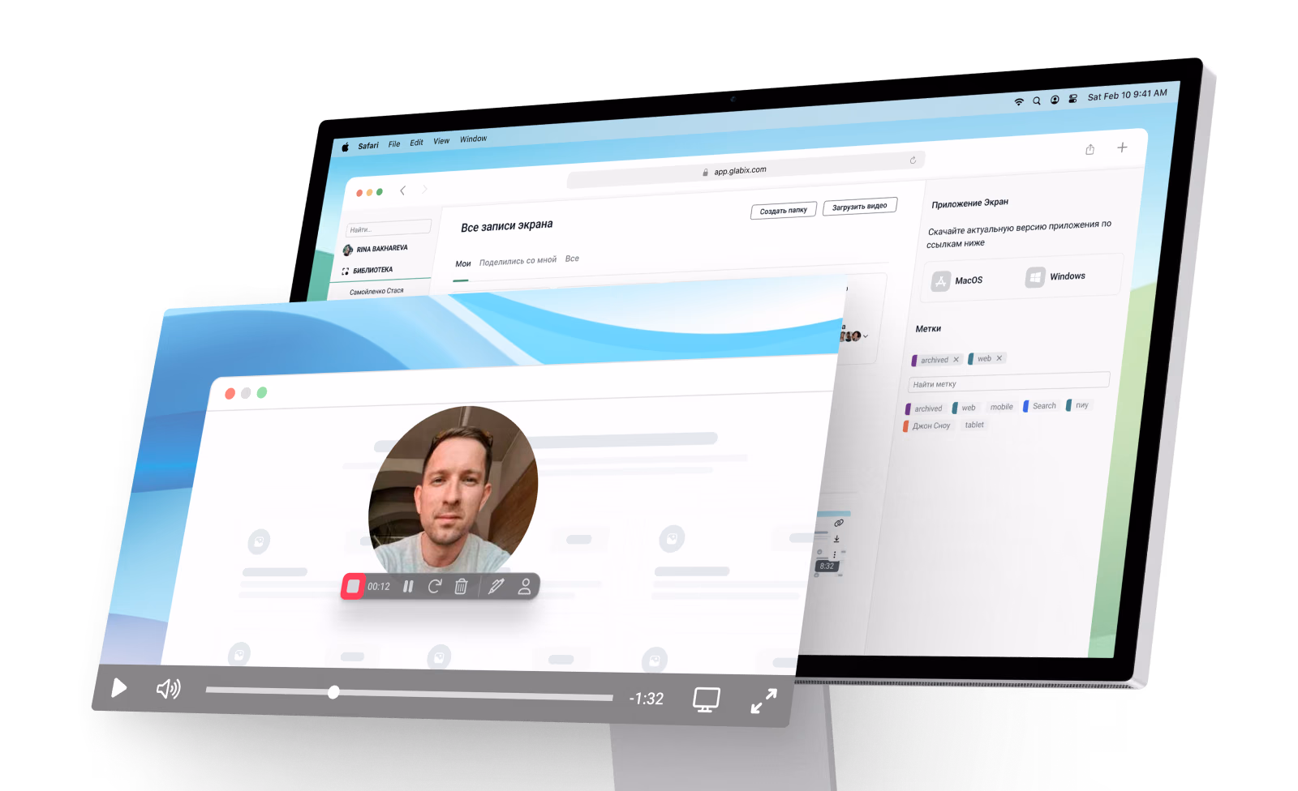Open the File menu in the menu bar
The height and width of the screenshot is (791, 1298).
[394, 144]
